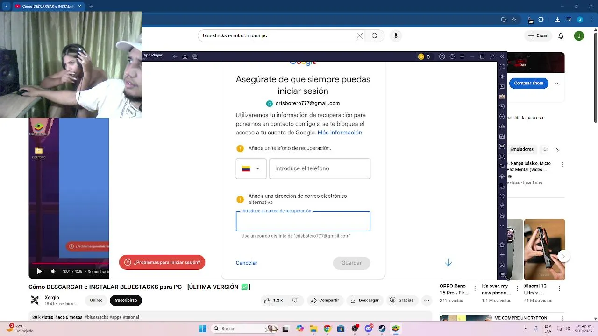Click BlueStacks airplane mode icon
The width and height of the screenshot is (598, 336).
(502, 176)
